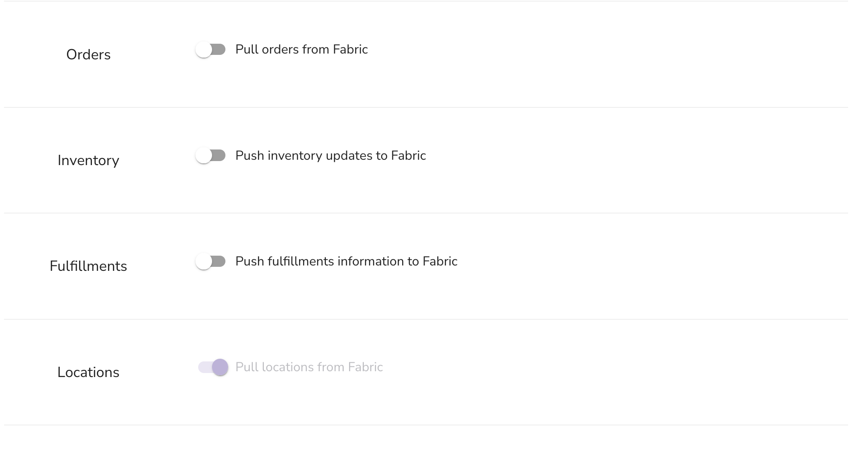This screenshot has width=857, height=456.
Task: Select the Locations section heading
Action: (x=88, y=372)
